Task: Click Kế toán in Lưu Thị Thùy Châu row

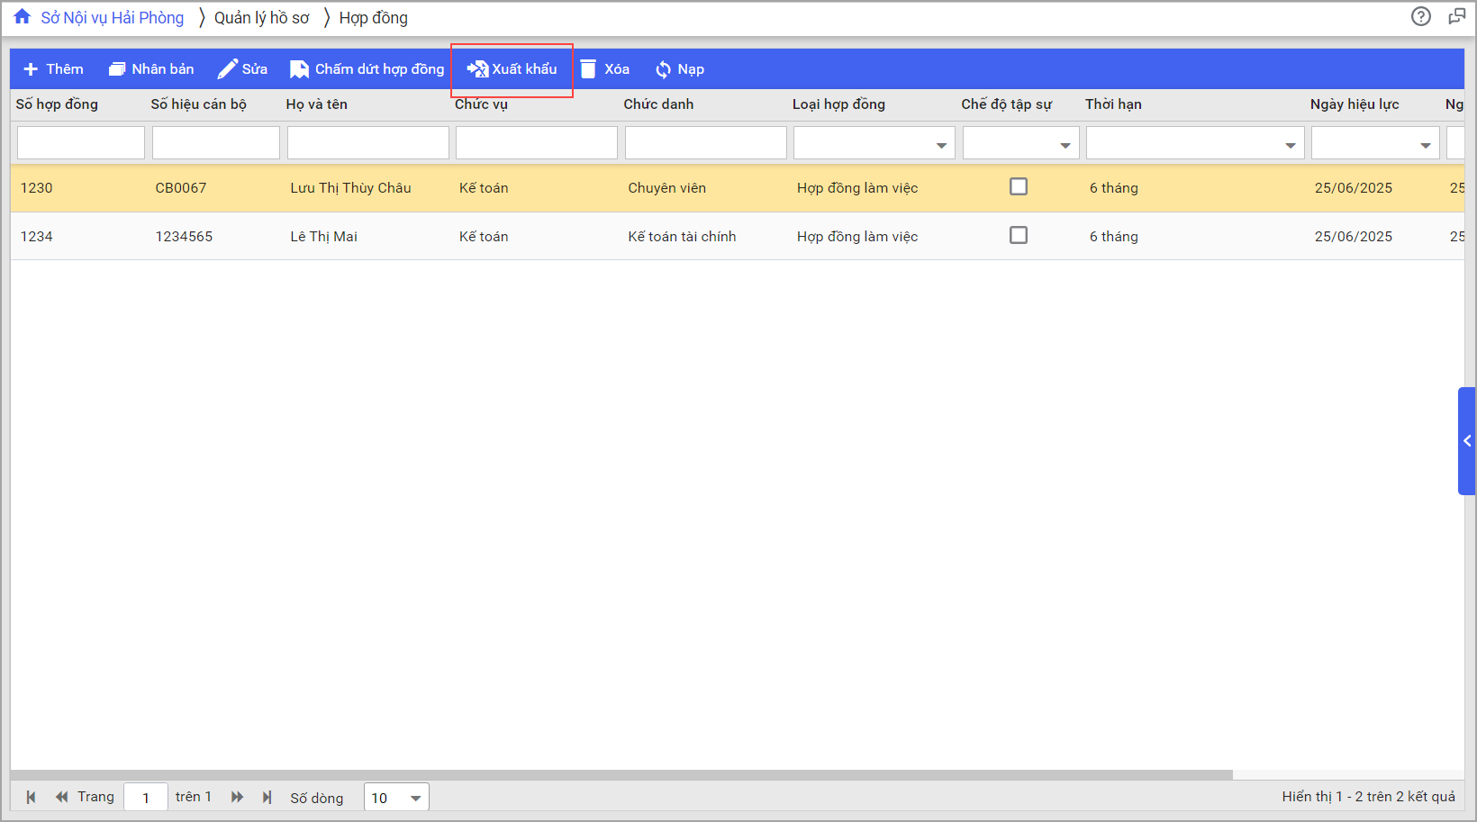Action: click(484, 188)
